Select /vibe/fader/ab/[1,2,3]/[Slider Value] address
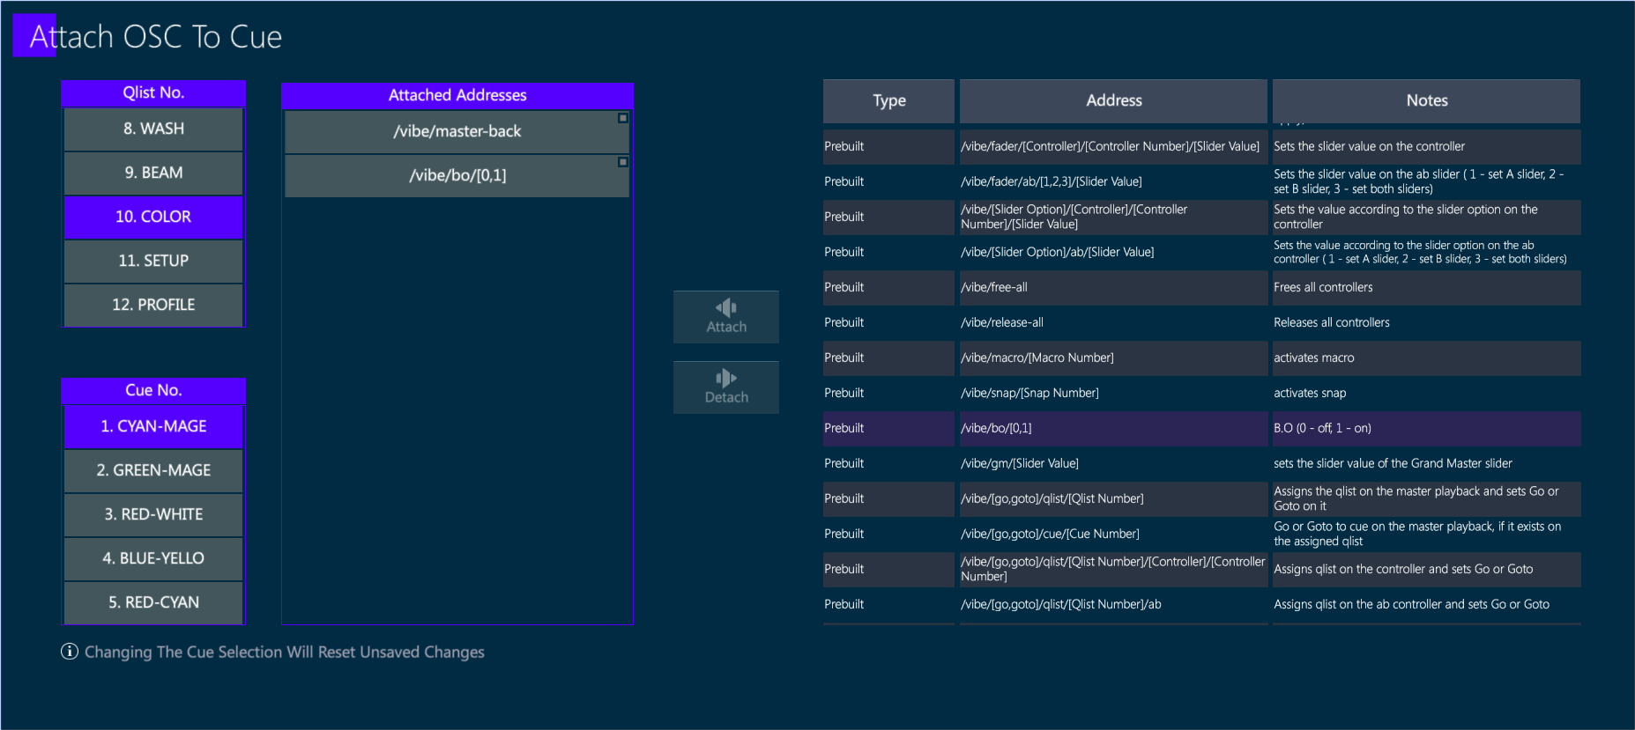Image resolution: width=1635 pixels, height=730 pixels. [x=1113, y=181]
